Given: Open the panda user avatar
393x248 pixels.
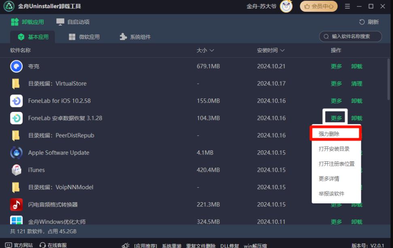Looking at the screenshot, I should pyautogui.click(x=286, y=6).
